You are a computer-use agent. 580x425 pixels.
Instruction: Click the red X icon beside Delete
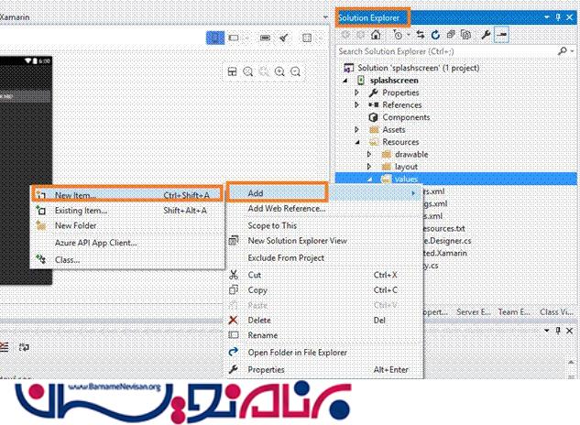(x=233, y=320)
